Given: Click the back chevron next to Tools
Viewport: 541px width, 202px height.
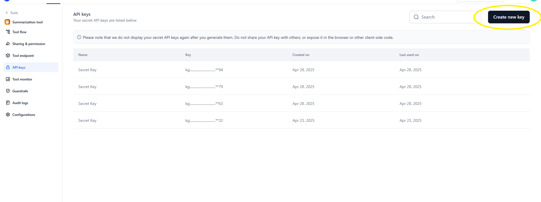Looking at the screenshot, I should (7, 13).
